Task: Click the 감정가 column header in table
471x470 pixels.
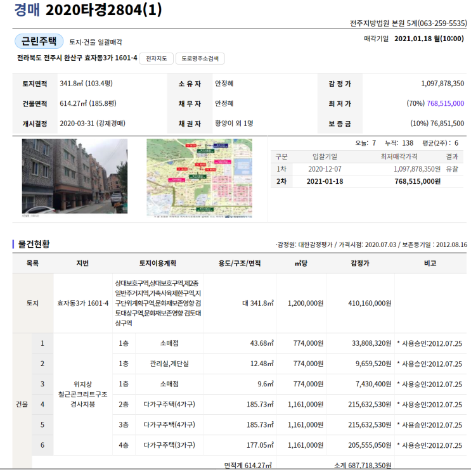Action: 360,264
